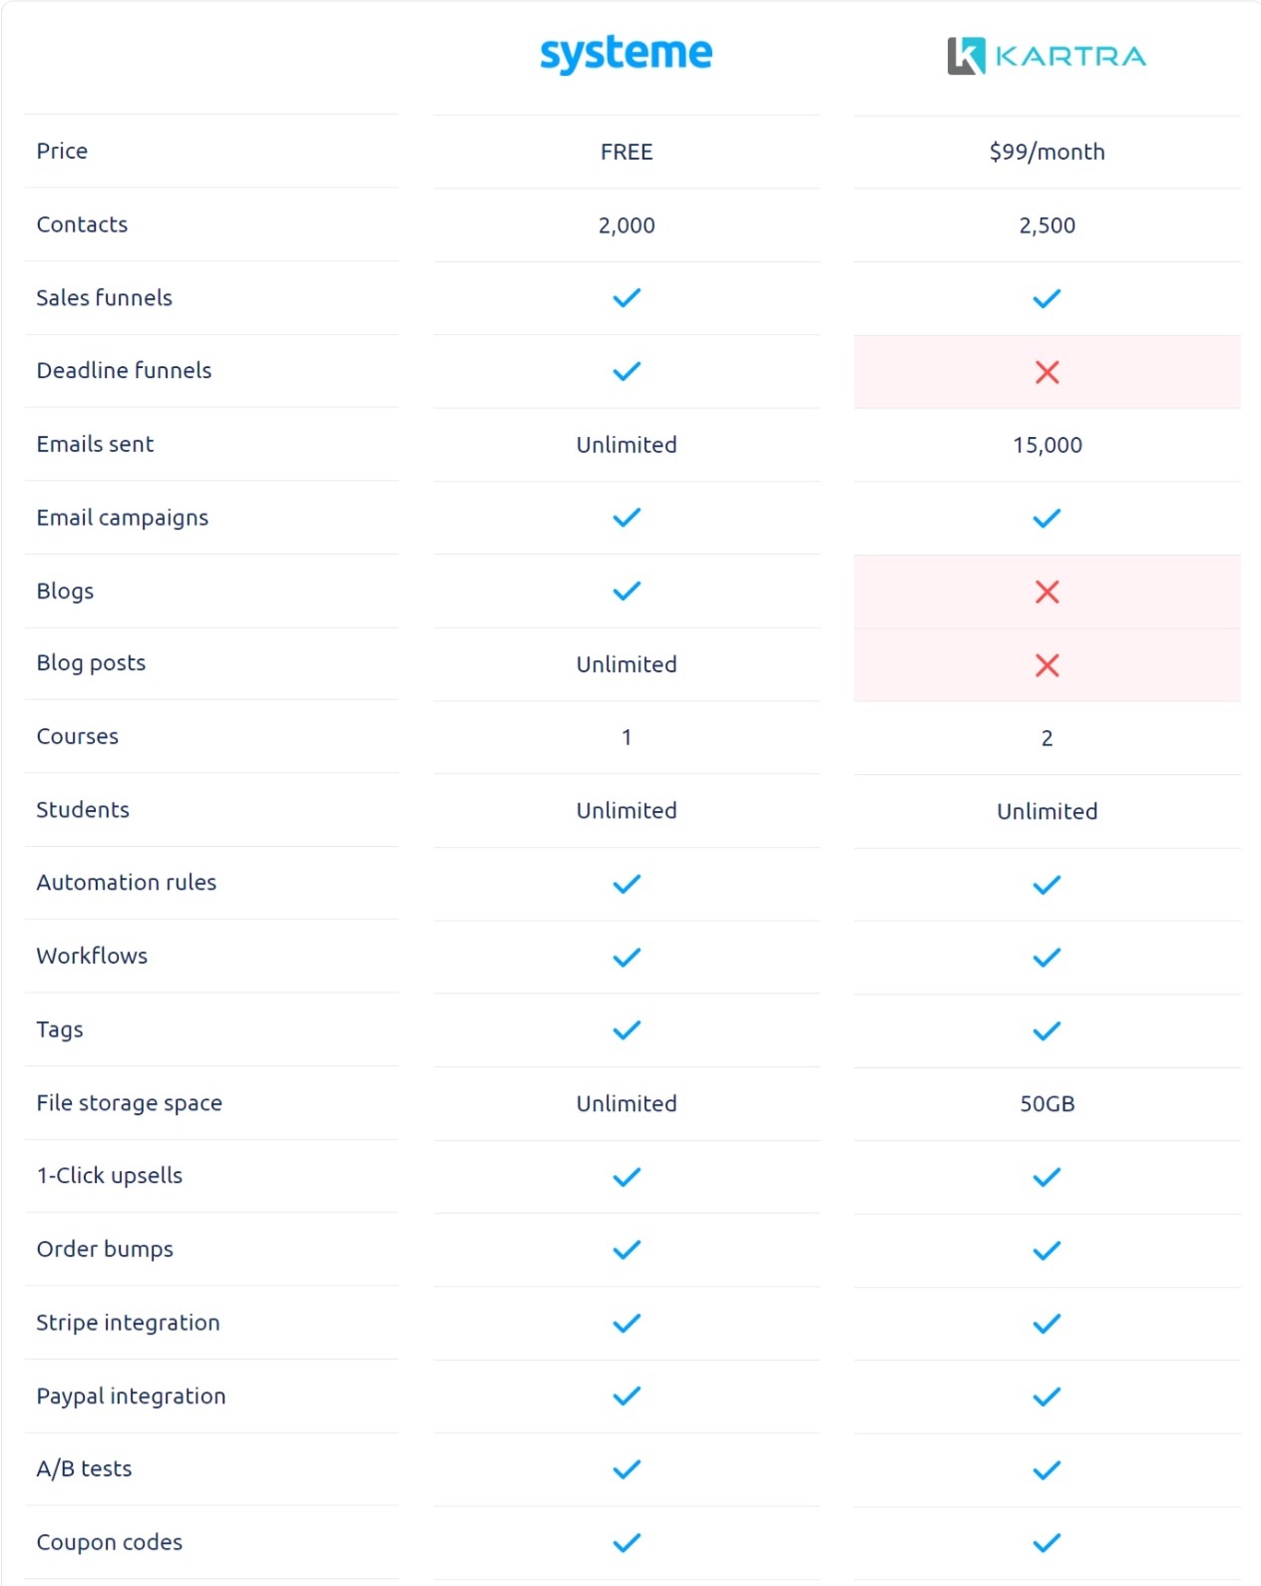Image resolution: width=1261 pixels, height=1586 pixels.
Task: Click the Kartra logo header
Action: pos(1046,56)
